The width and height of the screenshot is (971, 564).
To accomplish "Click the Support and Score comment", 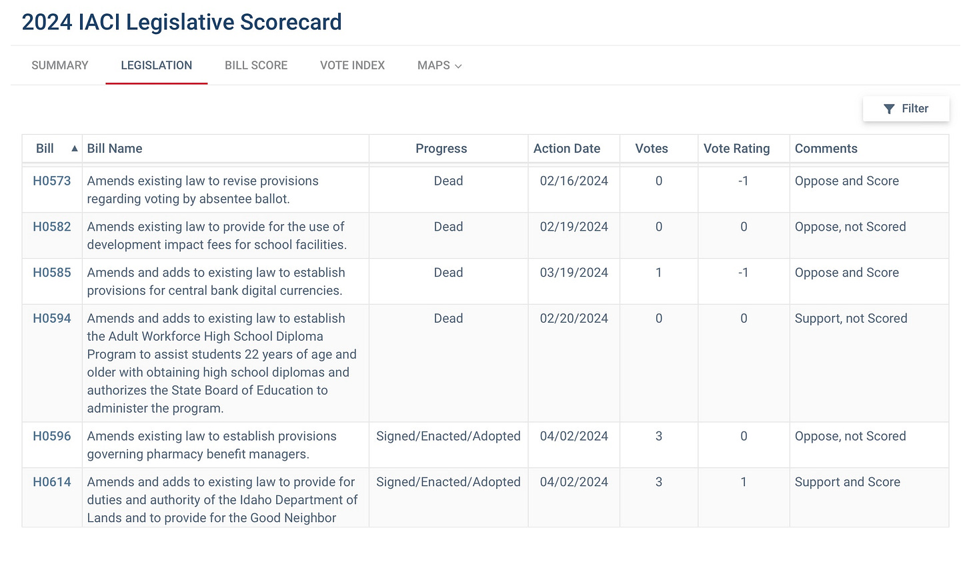I will coord(848,482).
